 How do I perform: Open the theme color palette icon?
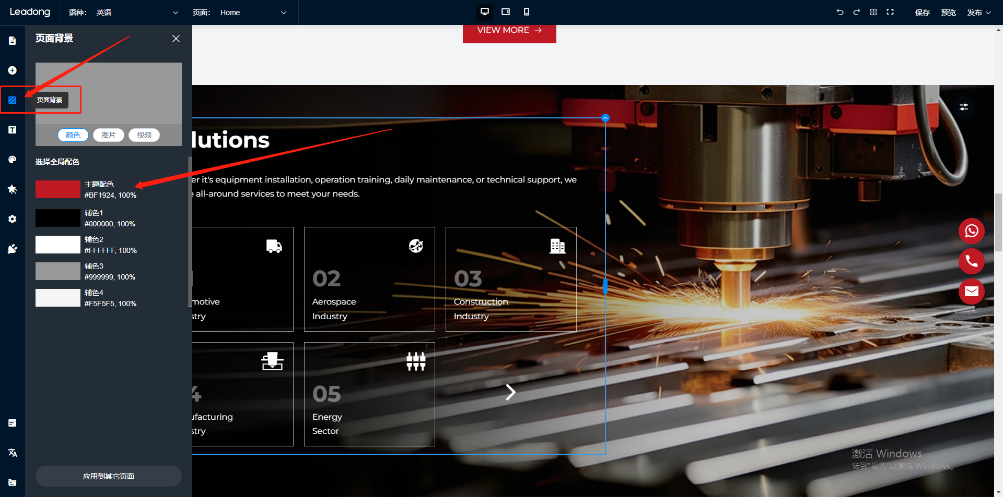tap(13, 160)
